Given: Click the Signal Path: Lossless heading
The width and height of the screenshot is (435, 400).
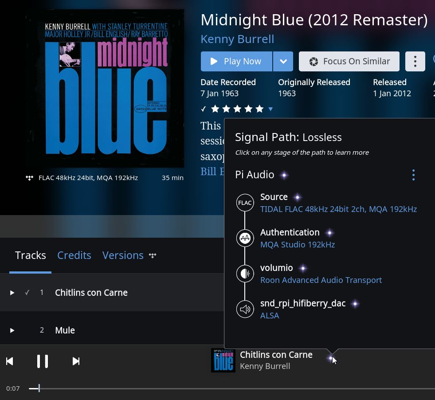Looking at the screenshot, I should click(x=288, y=137).
